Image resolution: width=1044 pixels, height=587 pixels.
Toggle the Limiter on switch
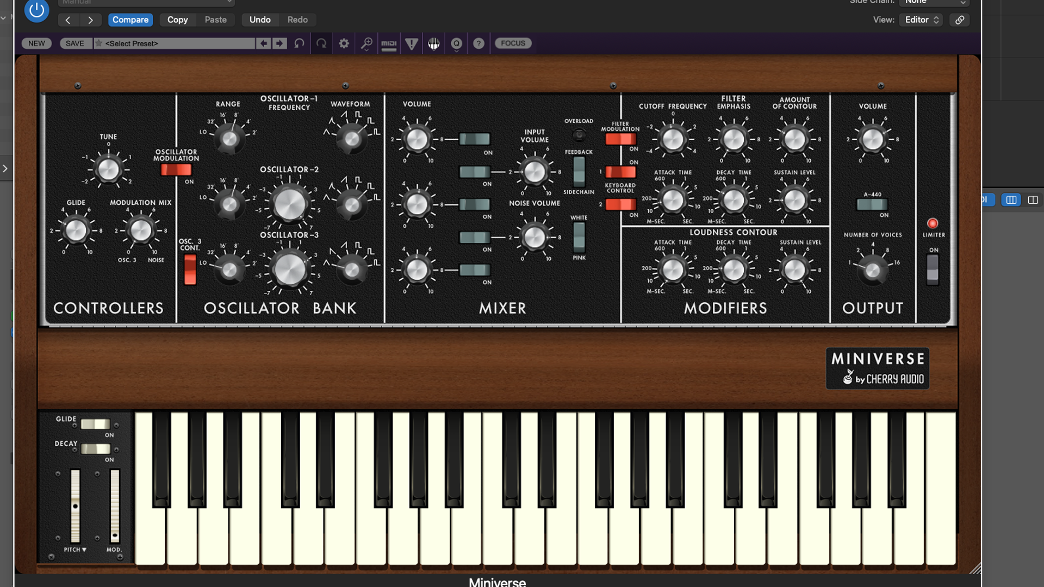pyautogui.click(x=933, y=269)
